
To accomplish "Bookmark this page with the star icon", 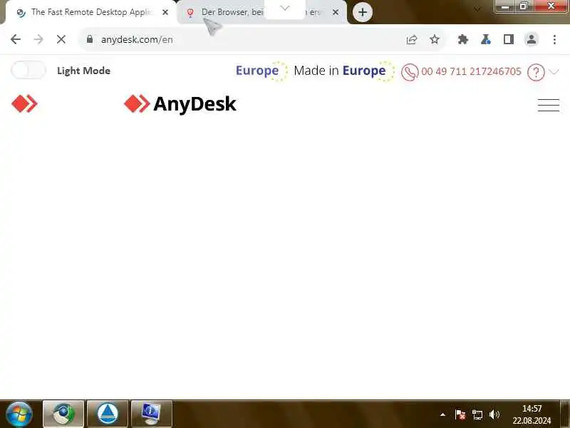I will pos(435,39).
